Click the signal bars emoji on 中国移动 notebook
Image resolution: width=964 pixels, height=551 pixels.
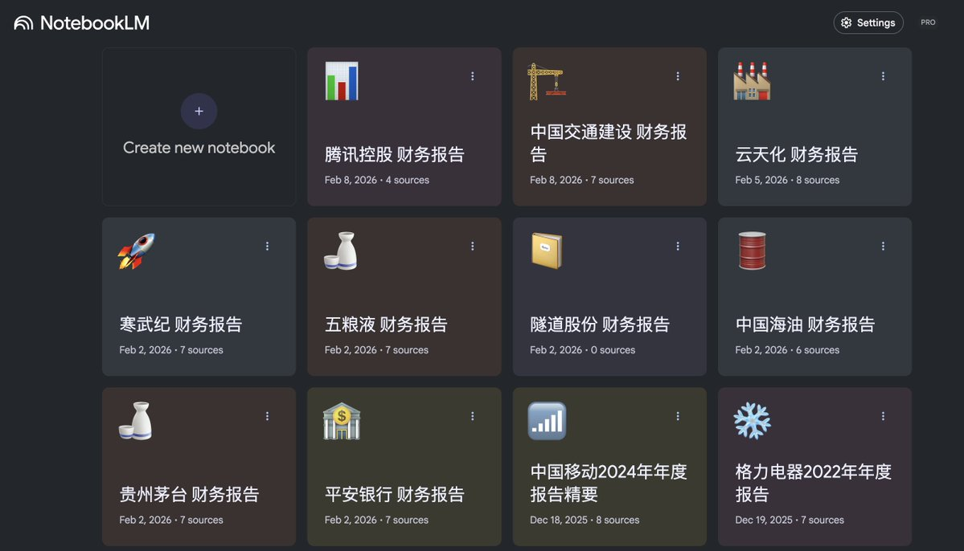tap(548, 422)
